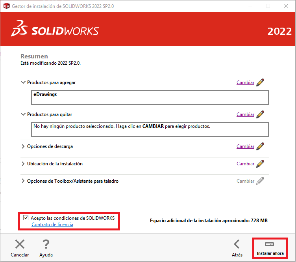This screenshot has width=296, height=262.
Task: Click the 'No hay ningún producto seleccionado' message
Action: pos(122,126)
